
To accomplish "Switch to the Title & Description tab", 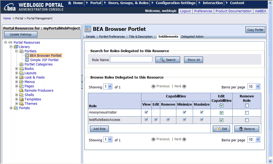I will coord(141,37).
